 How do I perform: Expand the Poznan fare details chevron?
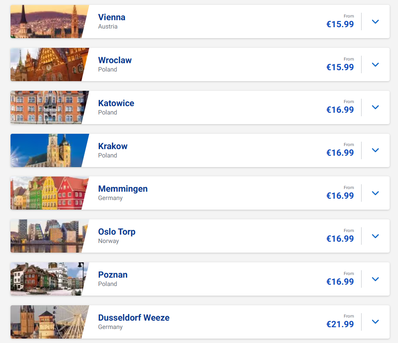pyautogui.click(x=375, y=279)
